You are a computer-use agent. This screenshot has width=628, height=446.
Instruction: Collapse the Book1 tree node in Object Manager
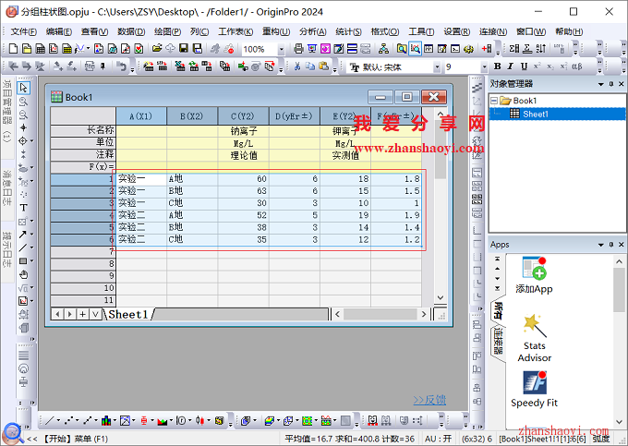pos(494,101)
